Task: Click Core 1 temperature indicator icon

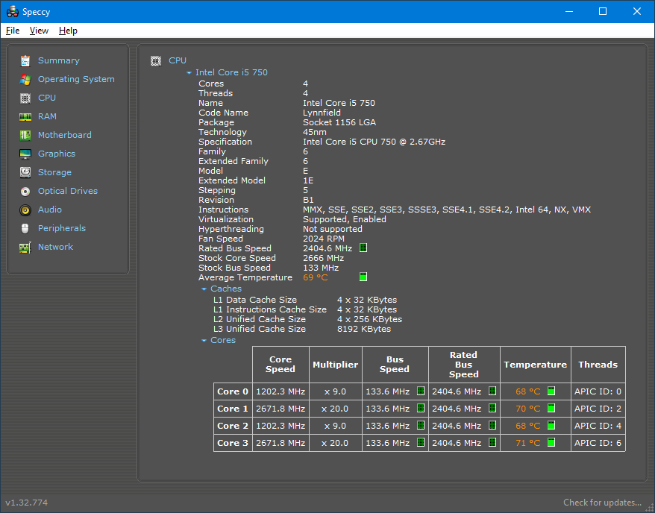Action: click(x=551, y=408)
